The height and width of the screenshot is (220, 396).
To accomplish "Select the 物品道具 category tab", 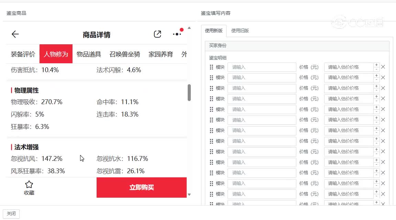I will coord(89,54).
